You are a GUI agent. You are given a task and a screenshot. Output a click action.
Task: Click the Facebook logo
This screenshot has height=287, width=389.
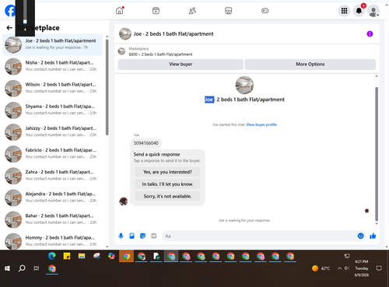click(10, 11)
